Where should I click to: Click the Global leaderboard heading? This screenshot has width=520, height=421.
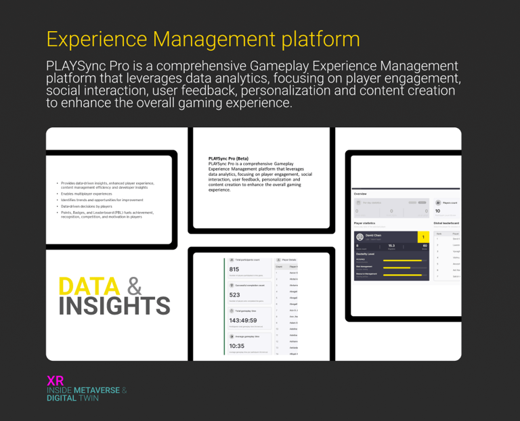coord(446,223)
